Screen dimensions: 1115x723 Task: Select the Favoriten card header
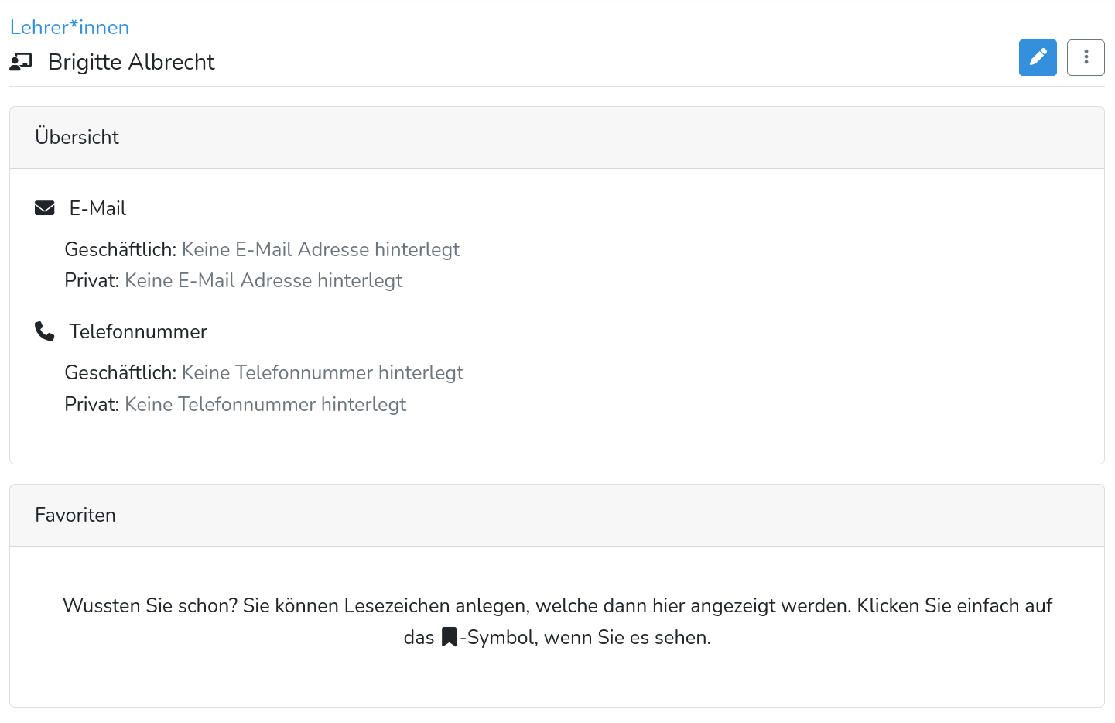(557, 516)
